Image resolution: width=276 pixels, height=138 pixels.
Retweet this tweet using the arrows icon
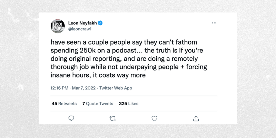[x=113, y=118]
